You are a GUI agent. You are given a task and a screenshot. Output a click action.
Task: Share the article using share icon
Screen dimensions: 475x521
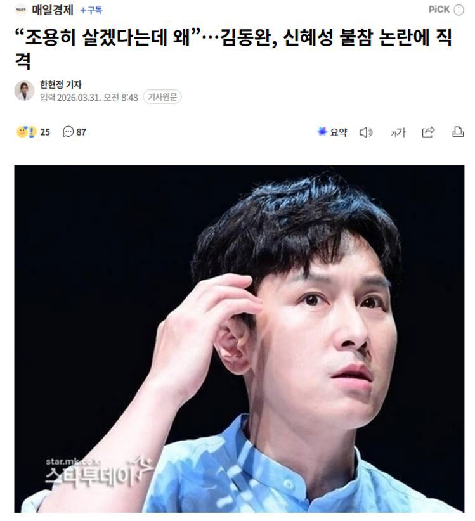point(428,132)
